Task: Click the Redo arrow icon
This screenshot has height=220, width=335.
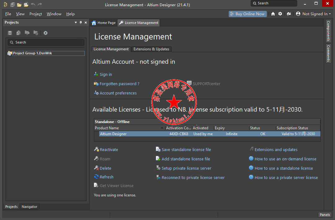Action: click(40, 4)
